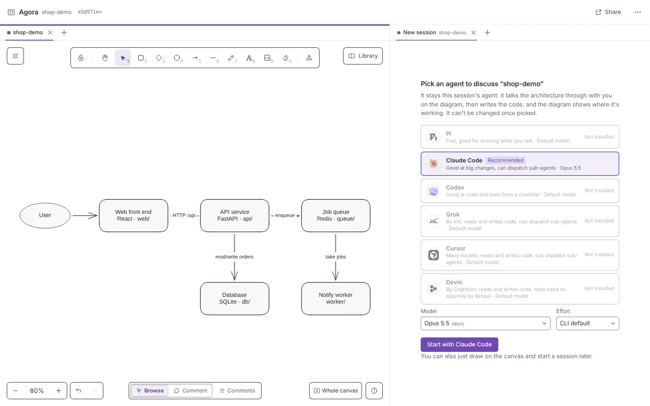650x406 pixels.
Task: Select the Pencil draw tool
Action: pyautogui.click(x=231, y=58)
